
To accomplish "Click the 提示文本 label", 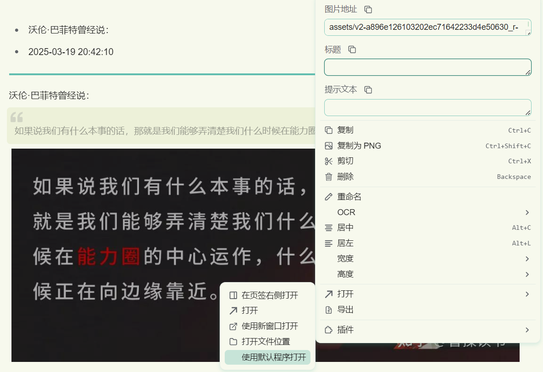I will tap(341, 90).
